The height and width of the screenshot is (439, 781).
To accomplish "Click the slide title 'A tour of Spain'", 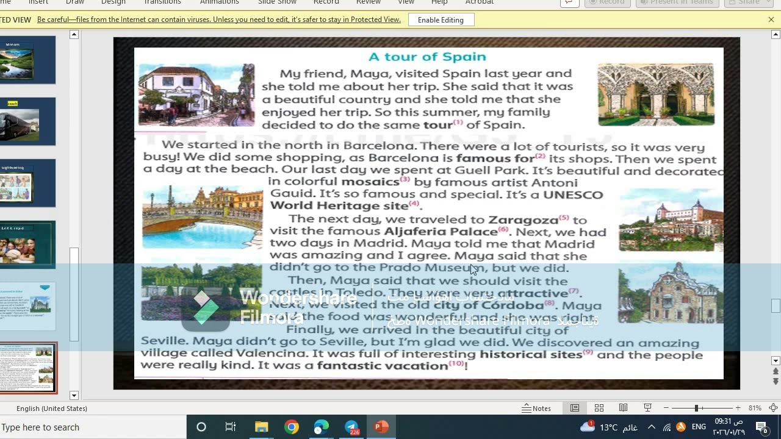I will 427,57.
